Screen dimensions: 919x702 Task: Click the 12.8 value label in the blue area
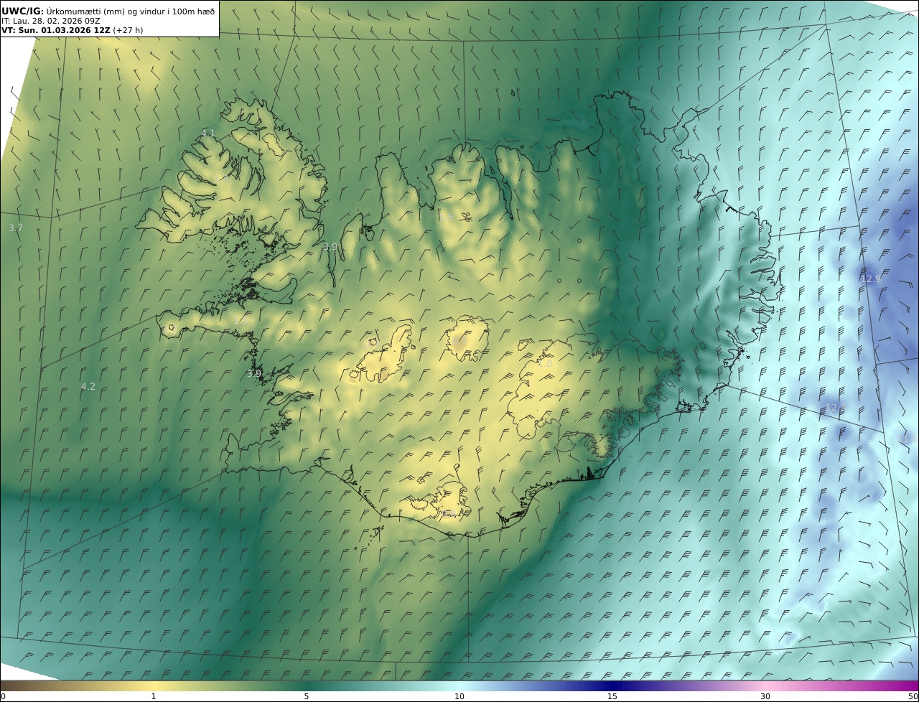coord(836,408)
